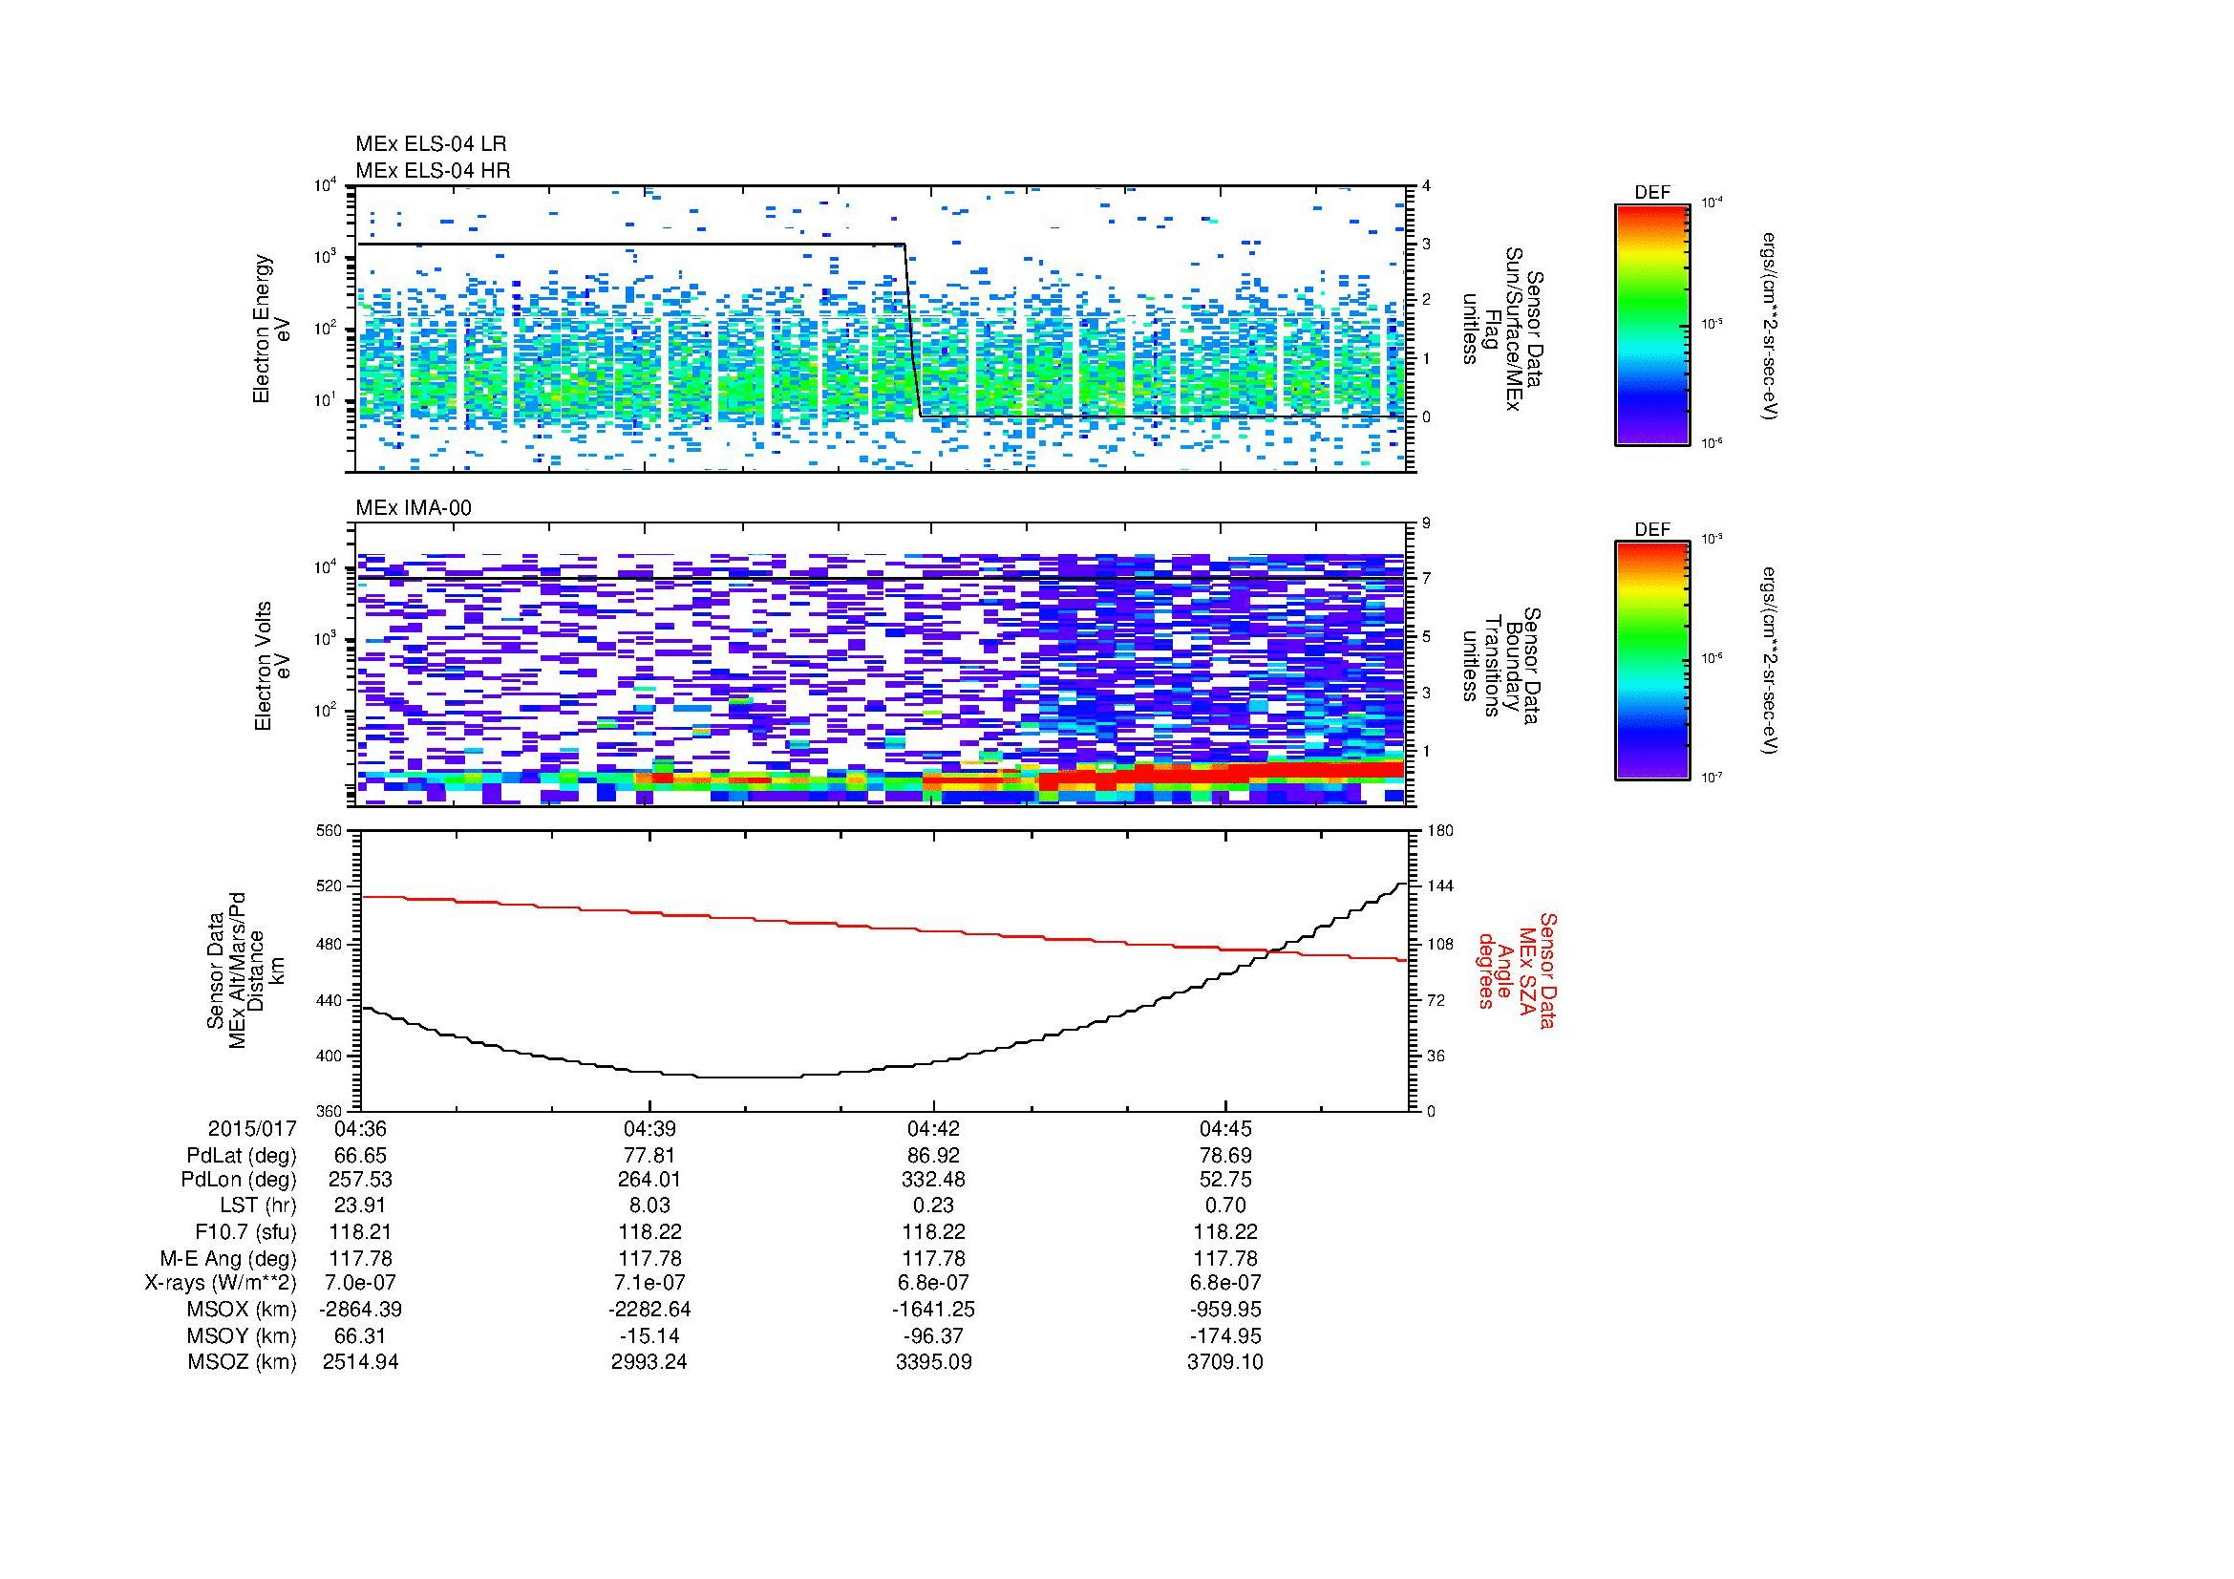This screenshot has width=2234, height=1579.
Task: Click the PdLat value 66.65
Action: 360,1156
